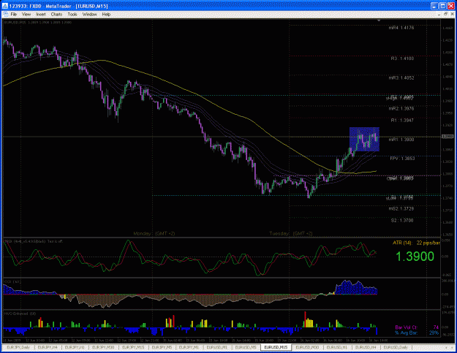The width and height of the screenshot is (457, 353).
Task: Open the View menu
Action: (26, 15)
